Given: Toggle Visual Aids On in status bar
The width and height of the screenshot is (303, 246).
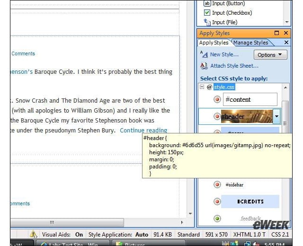Looking at the screenshot, I should point(62,235).
